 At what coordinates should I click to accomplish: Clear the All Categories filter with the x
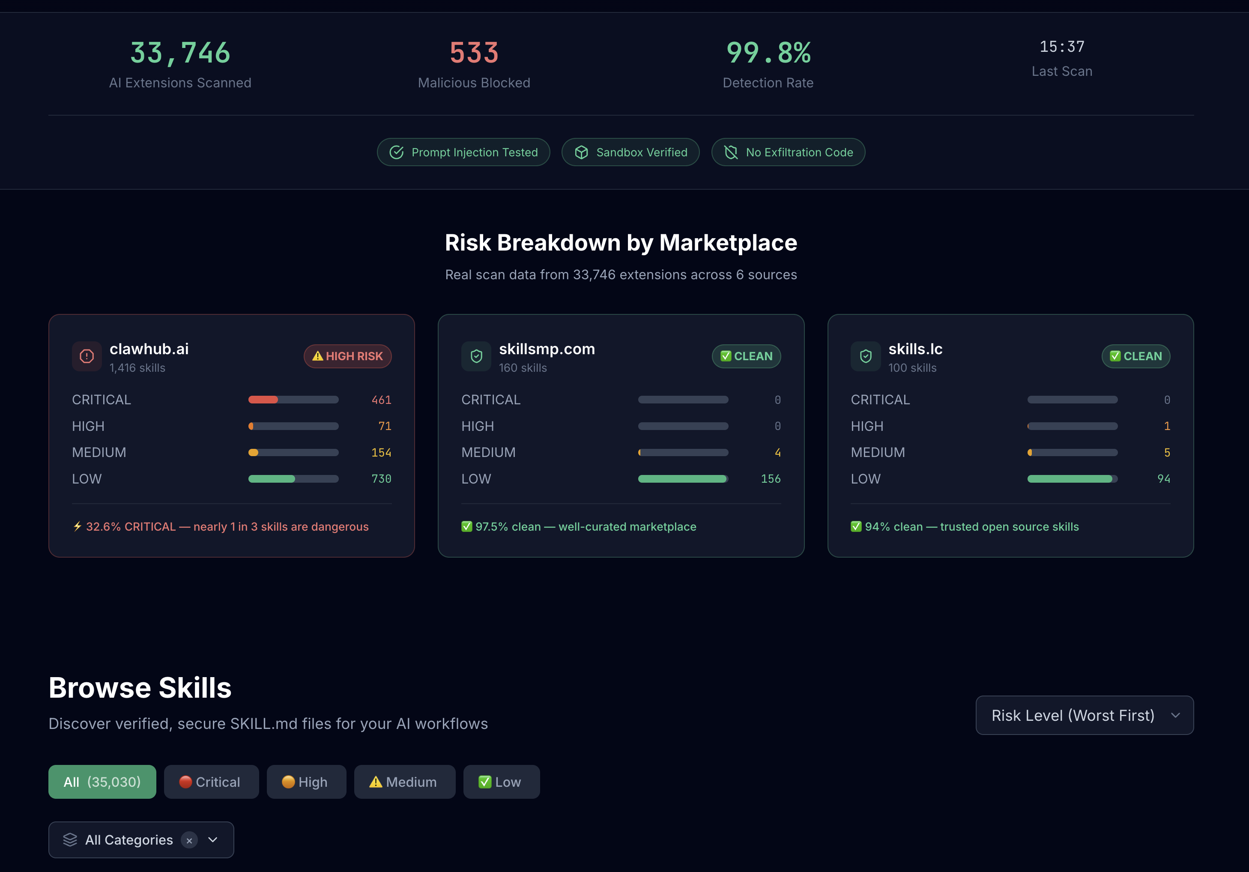coord(189,840)
